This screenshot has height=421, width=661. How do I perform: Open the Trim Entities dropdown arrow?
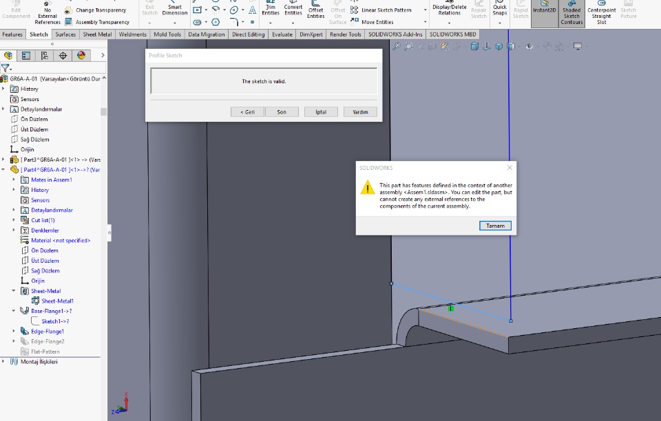[x=271, y=23]
